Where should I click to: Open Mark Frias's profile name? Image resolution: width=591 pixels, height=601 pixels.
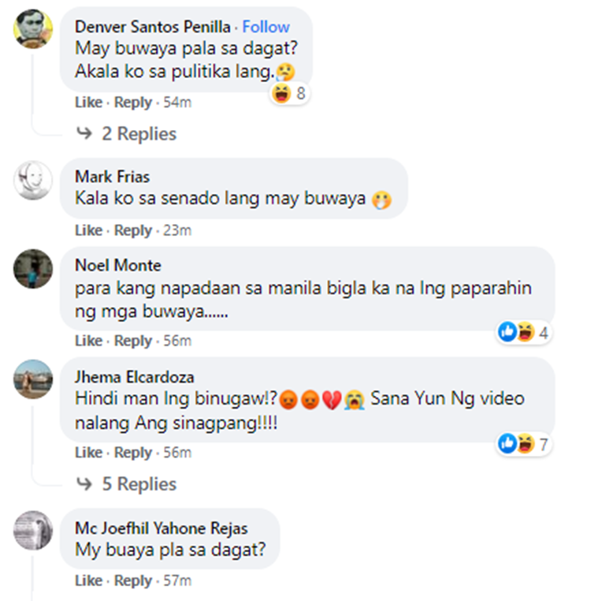click(112, 177)
